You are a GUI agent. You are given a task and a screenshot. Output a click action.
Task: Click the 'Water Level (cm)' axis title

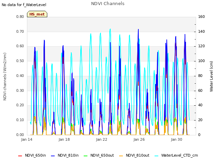coord(211,77)
